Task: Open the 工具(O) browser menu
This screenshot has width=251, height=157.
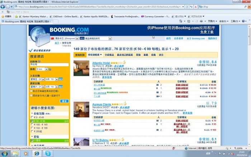Action: (235, 21)
